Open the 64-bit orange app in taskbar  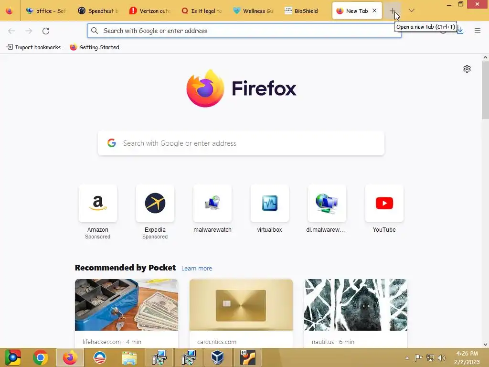248,357
